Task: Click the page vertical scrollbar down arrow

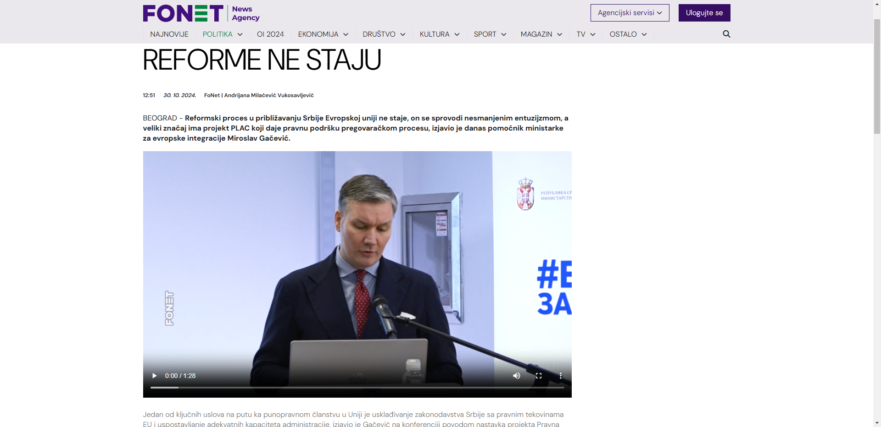Action: tap(877, 423)
